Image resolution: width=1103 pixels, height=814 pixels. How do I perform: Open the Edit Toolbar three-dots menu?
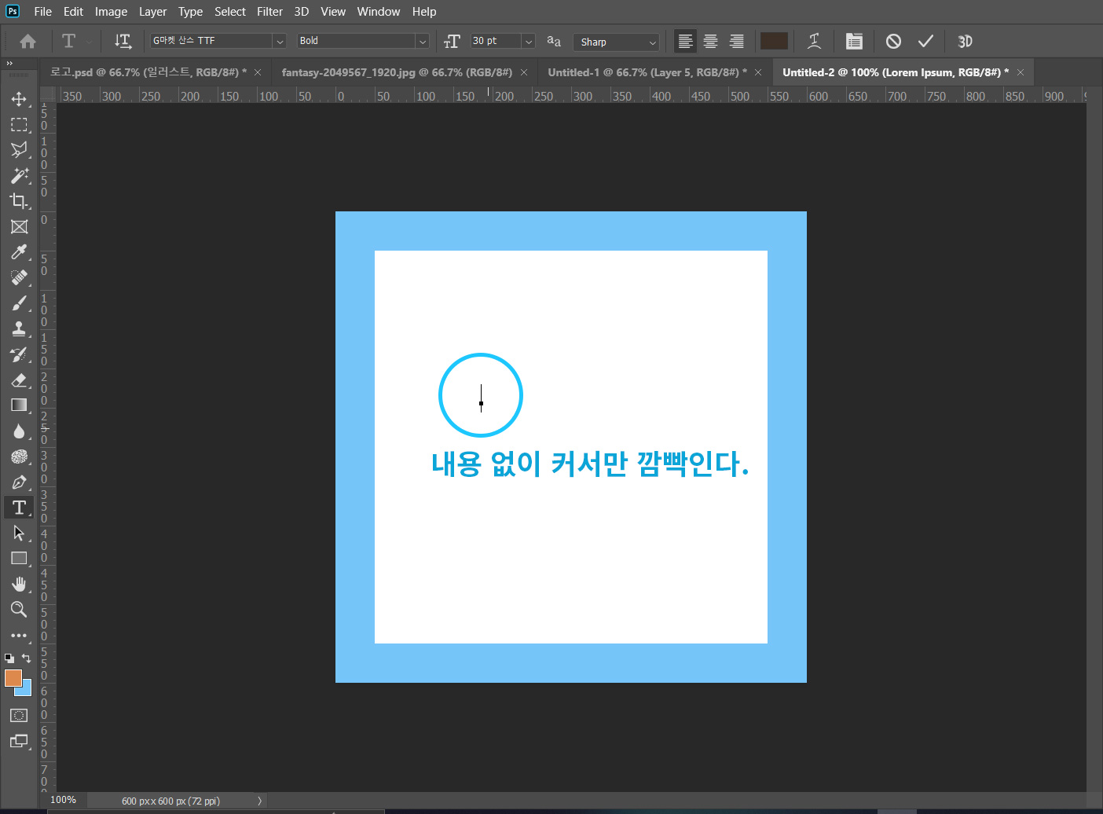[x=19, y=636]
